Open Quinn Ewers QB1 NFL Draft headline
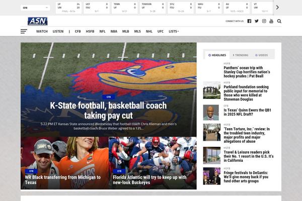This screenshot has width=302, height=201. (247, 112)
